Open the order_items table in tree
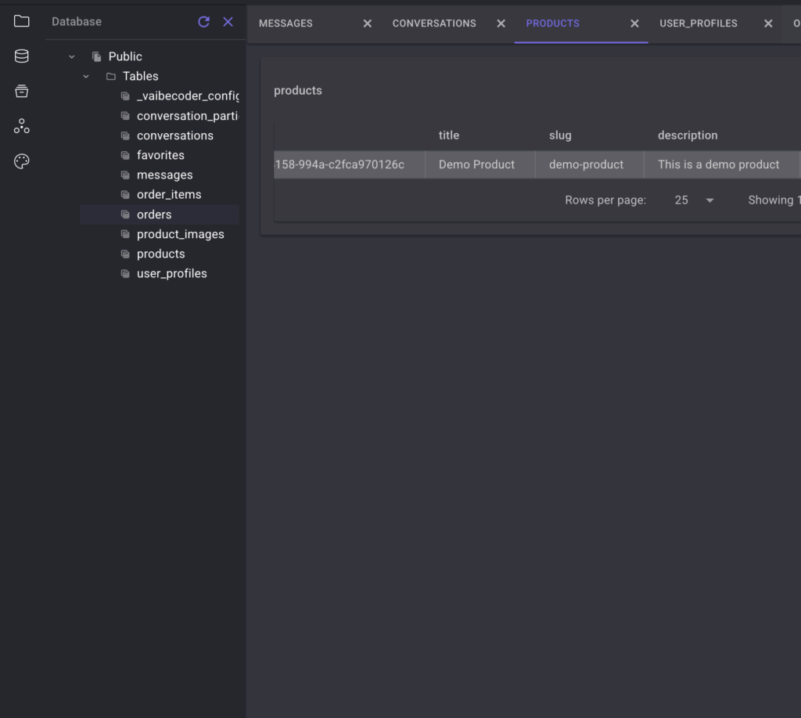The height and width of the screenshot is (718, 801). tap(169, 194)
